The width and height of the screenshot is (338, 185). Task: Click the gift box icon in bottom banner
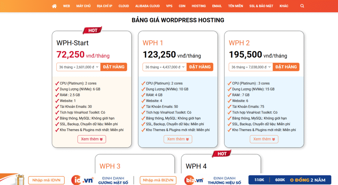(x=19, y=180)
